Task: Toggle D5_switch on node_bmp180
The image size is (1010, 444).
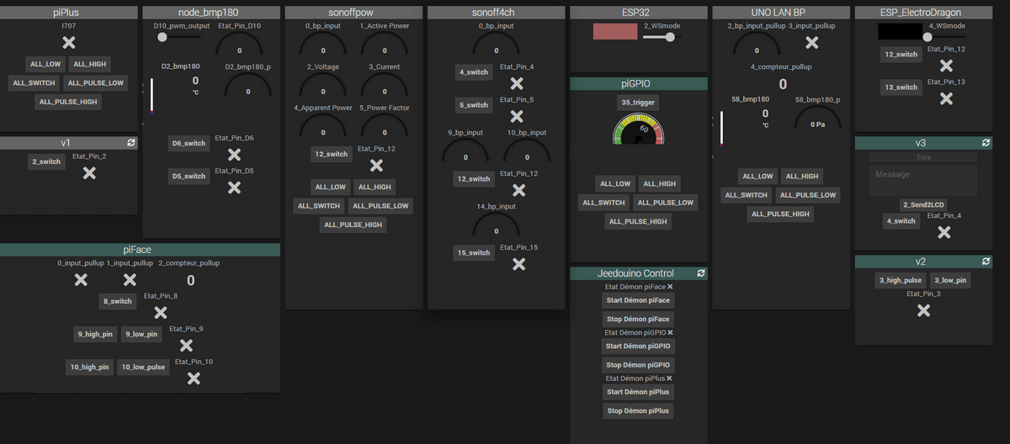Action: pos(189,177)
